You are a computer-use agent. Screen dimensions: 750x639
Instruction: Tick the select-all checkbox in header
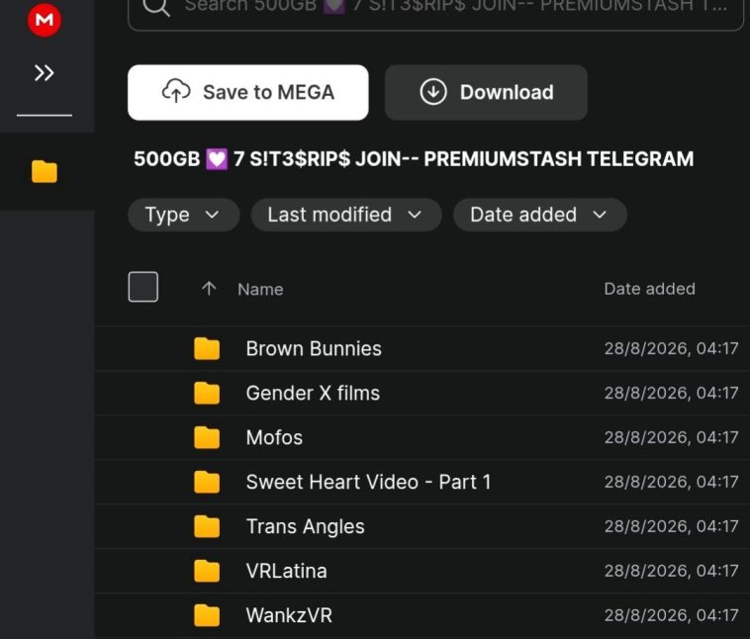pos(143,287)
